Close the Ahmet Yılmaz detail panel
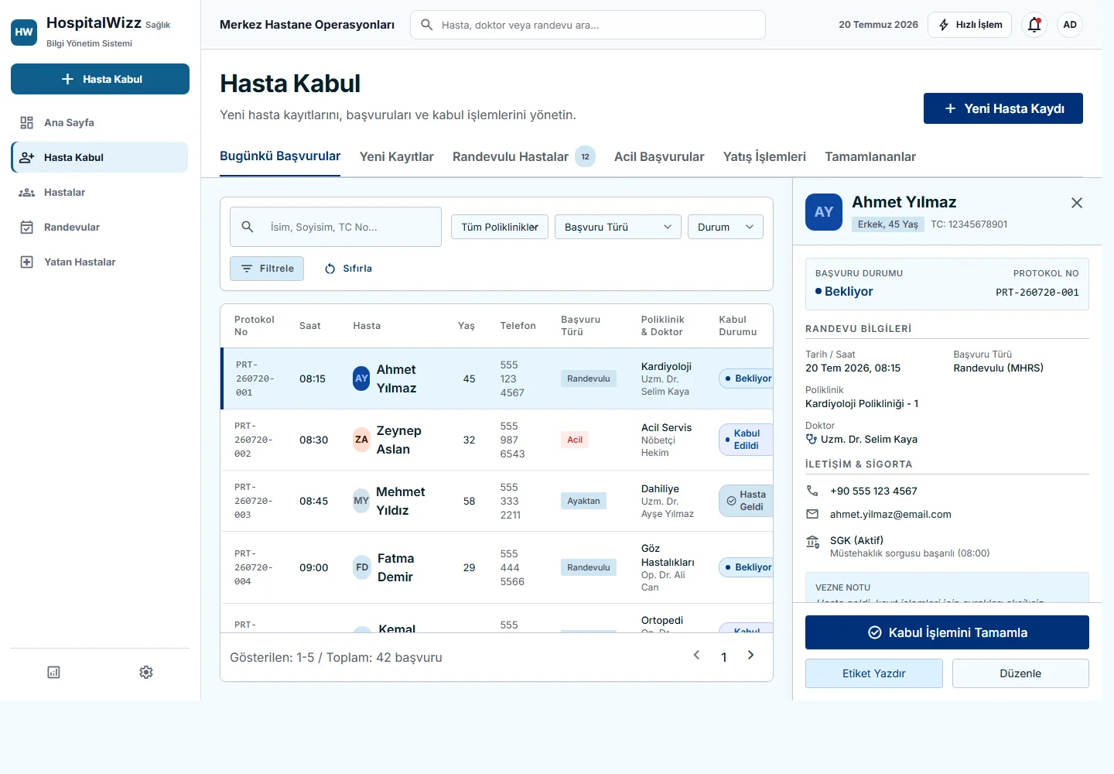 click(x=1076, y=203)
